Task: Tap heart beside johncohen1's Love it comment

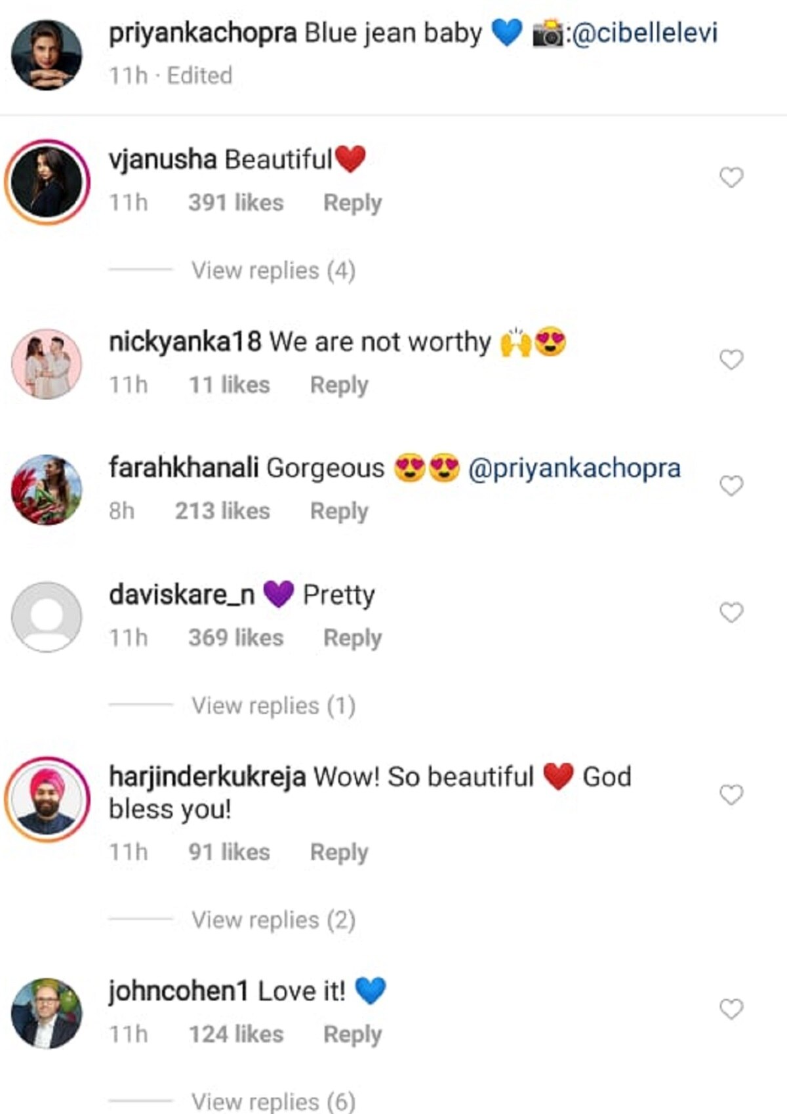Action: pos(731,1008)
